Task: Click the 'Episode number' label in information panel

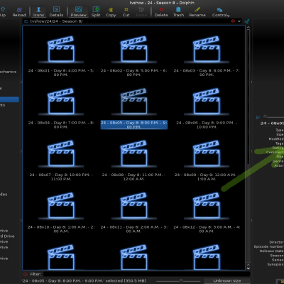Action: coord(268,246)
